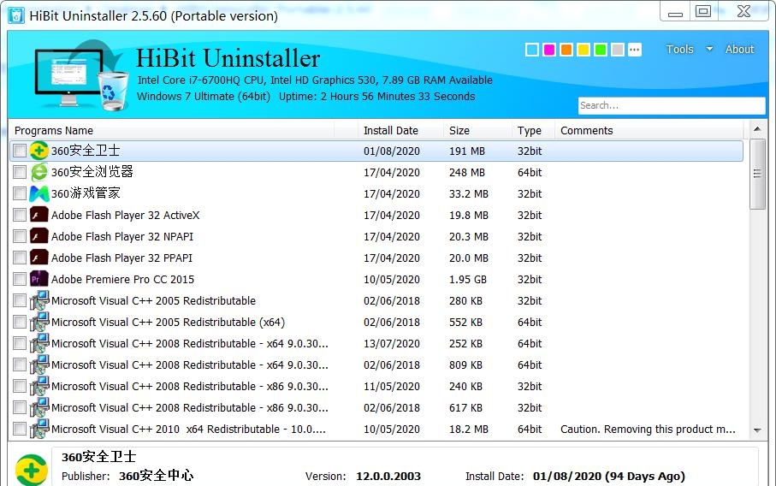
Task: Check the box for 360安全浏览器
Action: click(20, 172)
